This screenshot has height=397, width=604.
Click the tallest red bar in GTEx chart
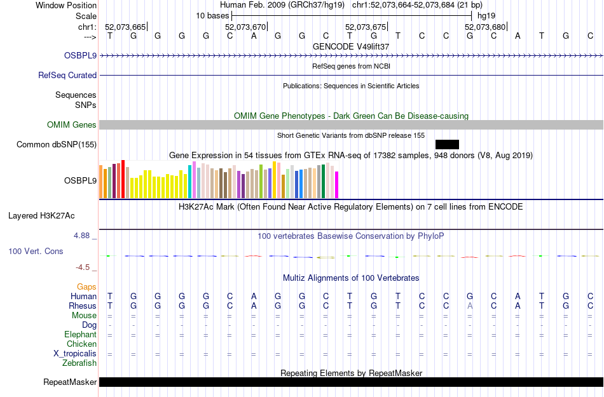pyautogui.click(x=123, y=179)
